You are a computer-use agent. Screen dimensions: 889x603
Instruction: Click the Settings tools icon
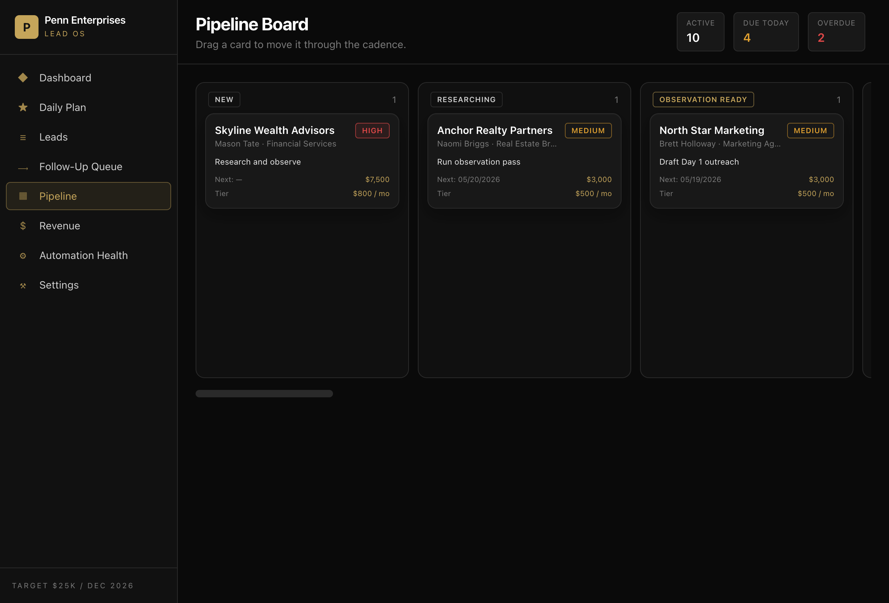pyautogui.click(x=23, y=286)
